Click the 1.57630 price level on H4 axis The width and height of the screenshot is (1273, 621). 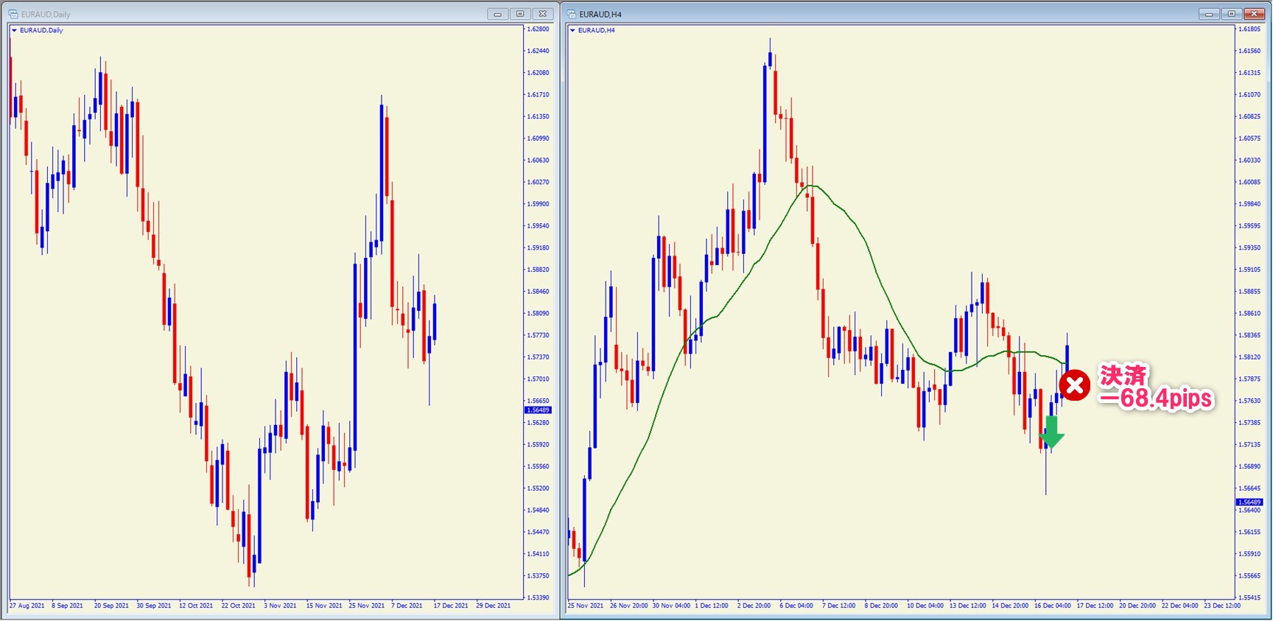click(1250, 401)
